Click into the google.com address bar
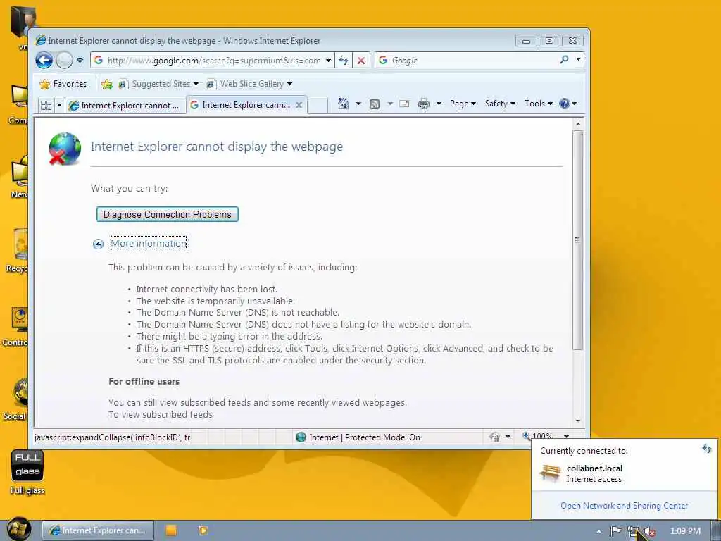This screenshot has height=541, width=721. [x=213, y=61]
